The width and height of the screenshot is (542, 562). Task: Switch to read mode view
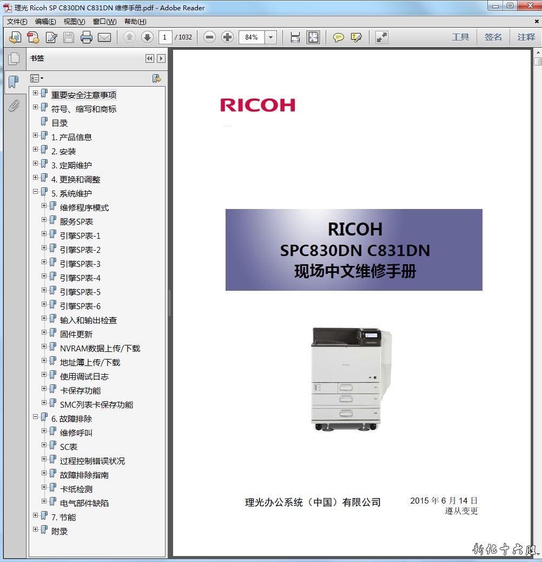click(x=382, y=37)
